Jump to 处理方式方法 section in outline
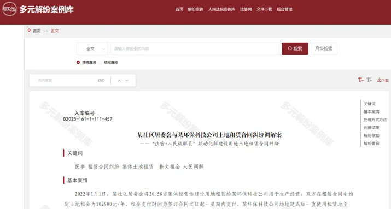This screenshot has width=391, height=209. (375, 120)
